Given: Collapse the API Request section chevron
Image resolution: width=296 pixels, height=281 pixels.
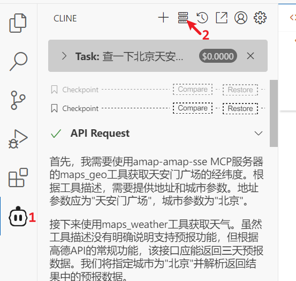Looking at the screenshot, I should click(x=258, y=133).
